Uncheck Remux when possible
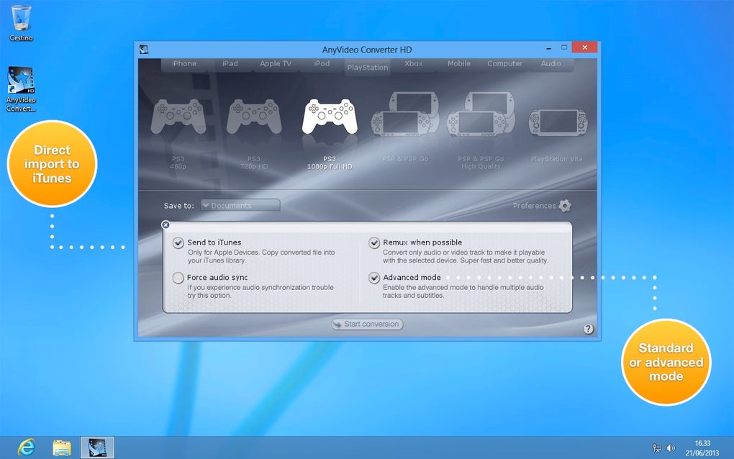734x459 pixels. coord(374,243)
